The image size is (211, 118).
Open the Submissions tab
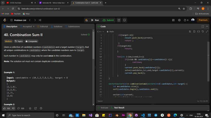click(x=72, y=26)
